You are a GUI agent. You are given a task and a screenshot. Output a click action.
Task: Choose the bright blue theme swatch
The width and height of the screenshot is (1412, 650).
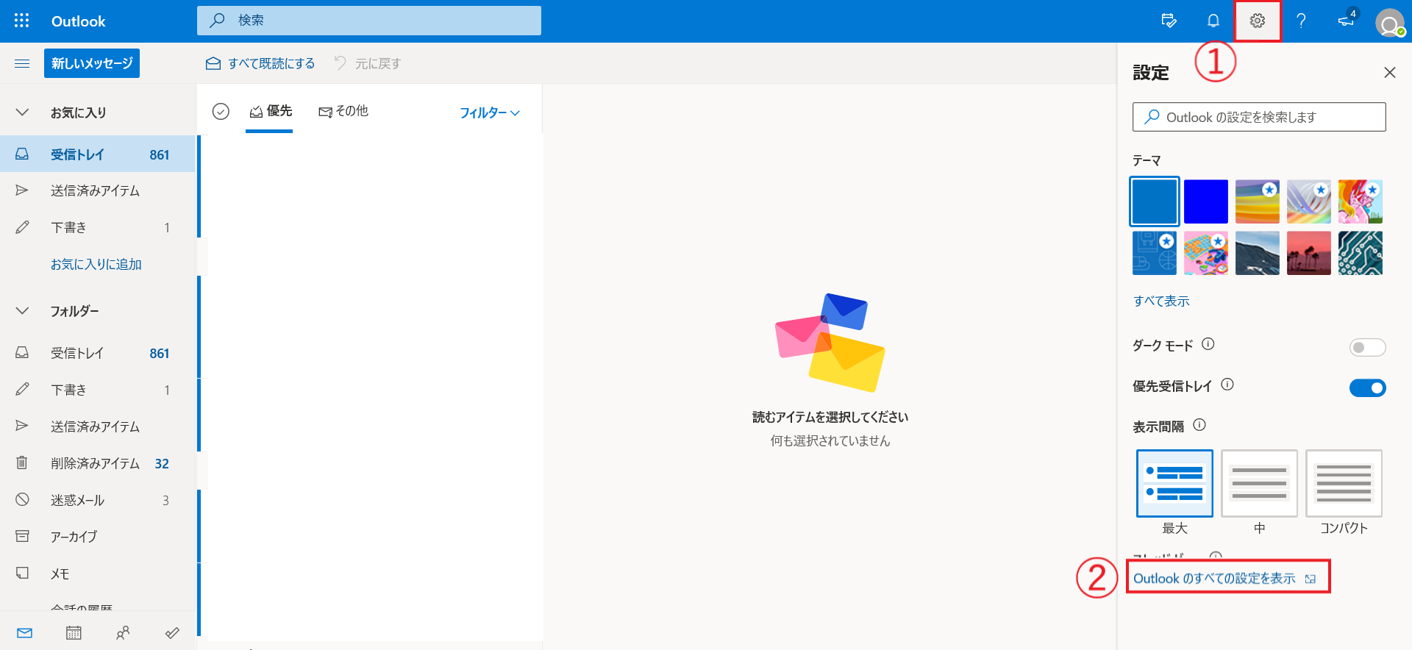coord(1206,201)
